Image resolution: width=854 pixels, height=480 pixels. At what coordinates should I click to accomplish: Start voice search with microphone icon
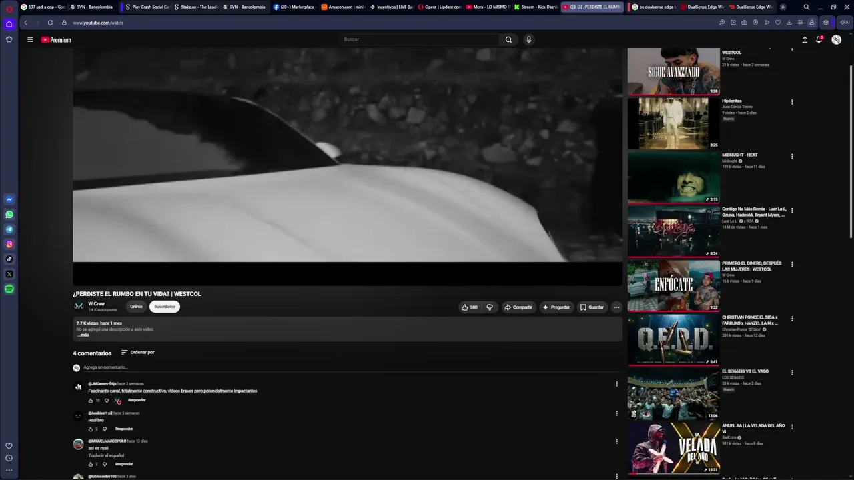coord(529,39)
